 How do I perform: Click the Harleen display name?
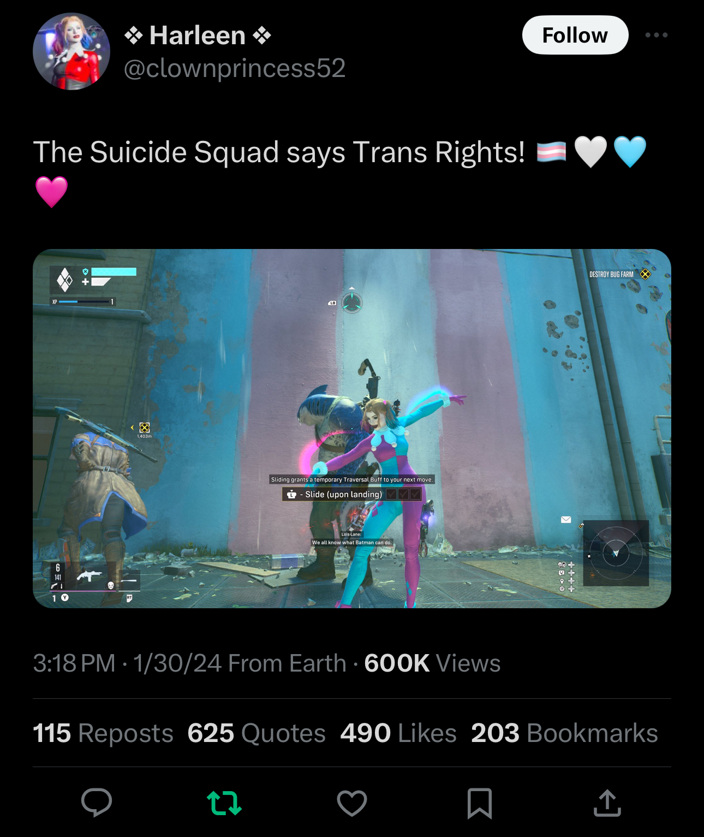[x=198, y=35]
